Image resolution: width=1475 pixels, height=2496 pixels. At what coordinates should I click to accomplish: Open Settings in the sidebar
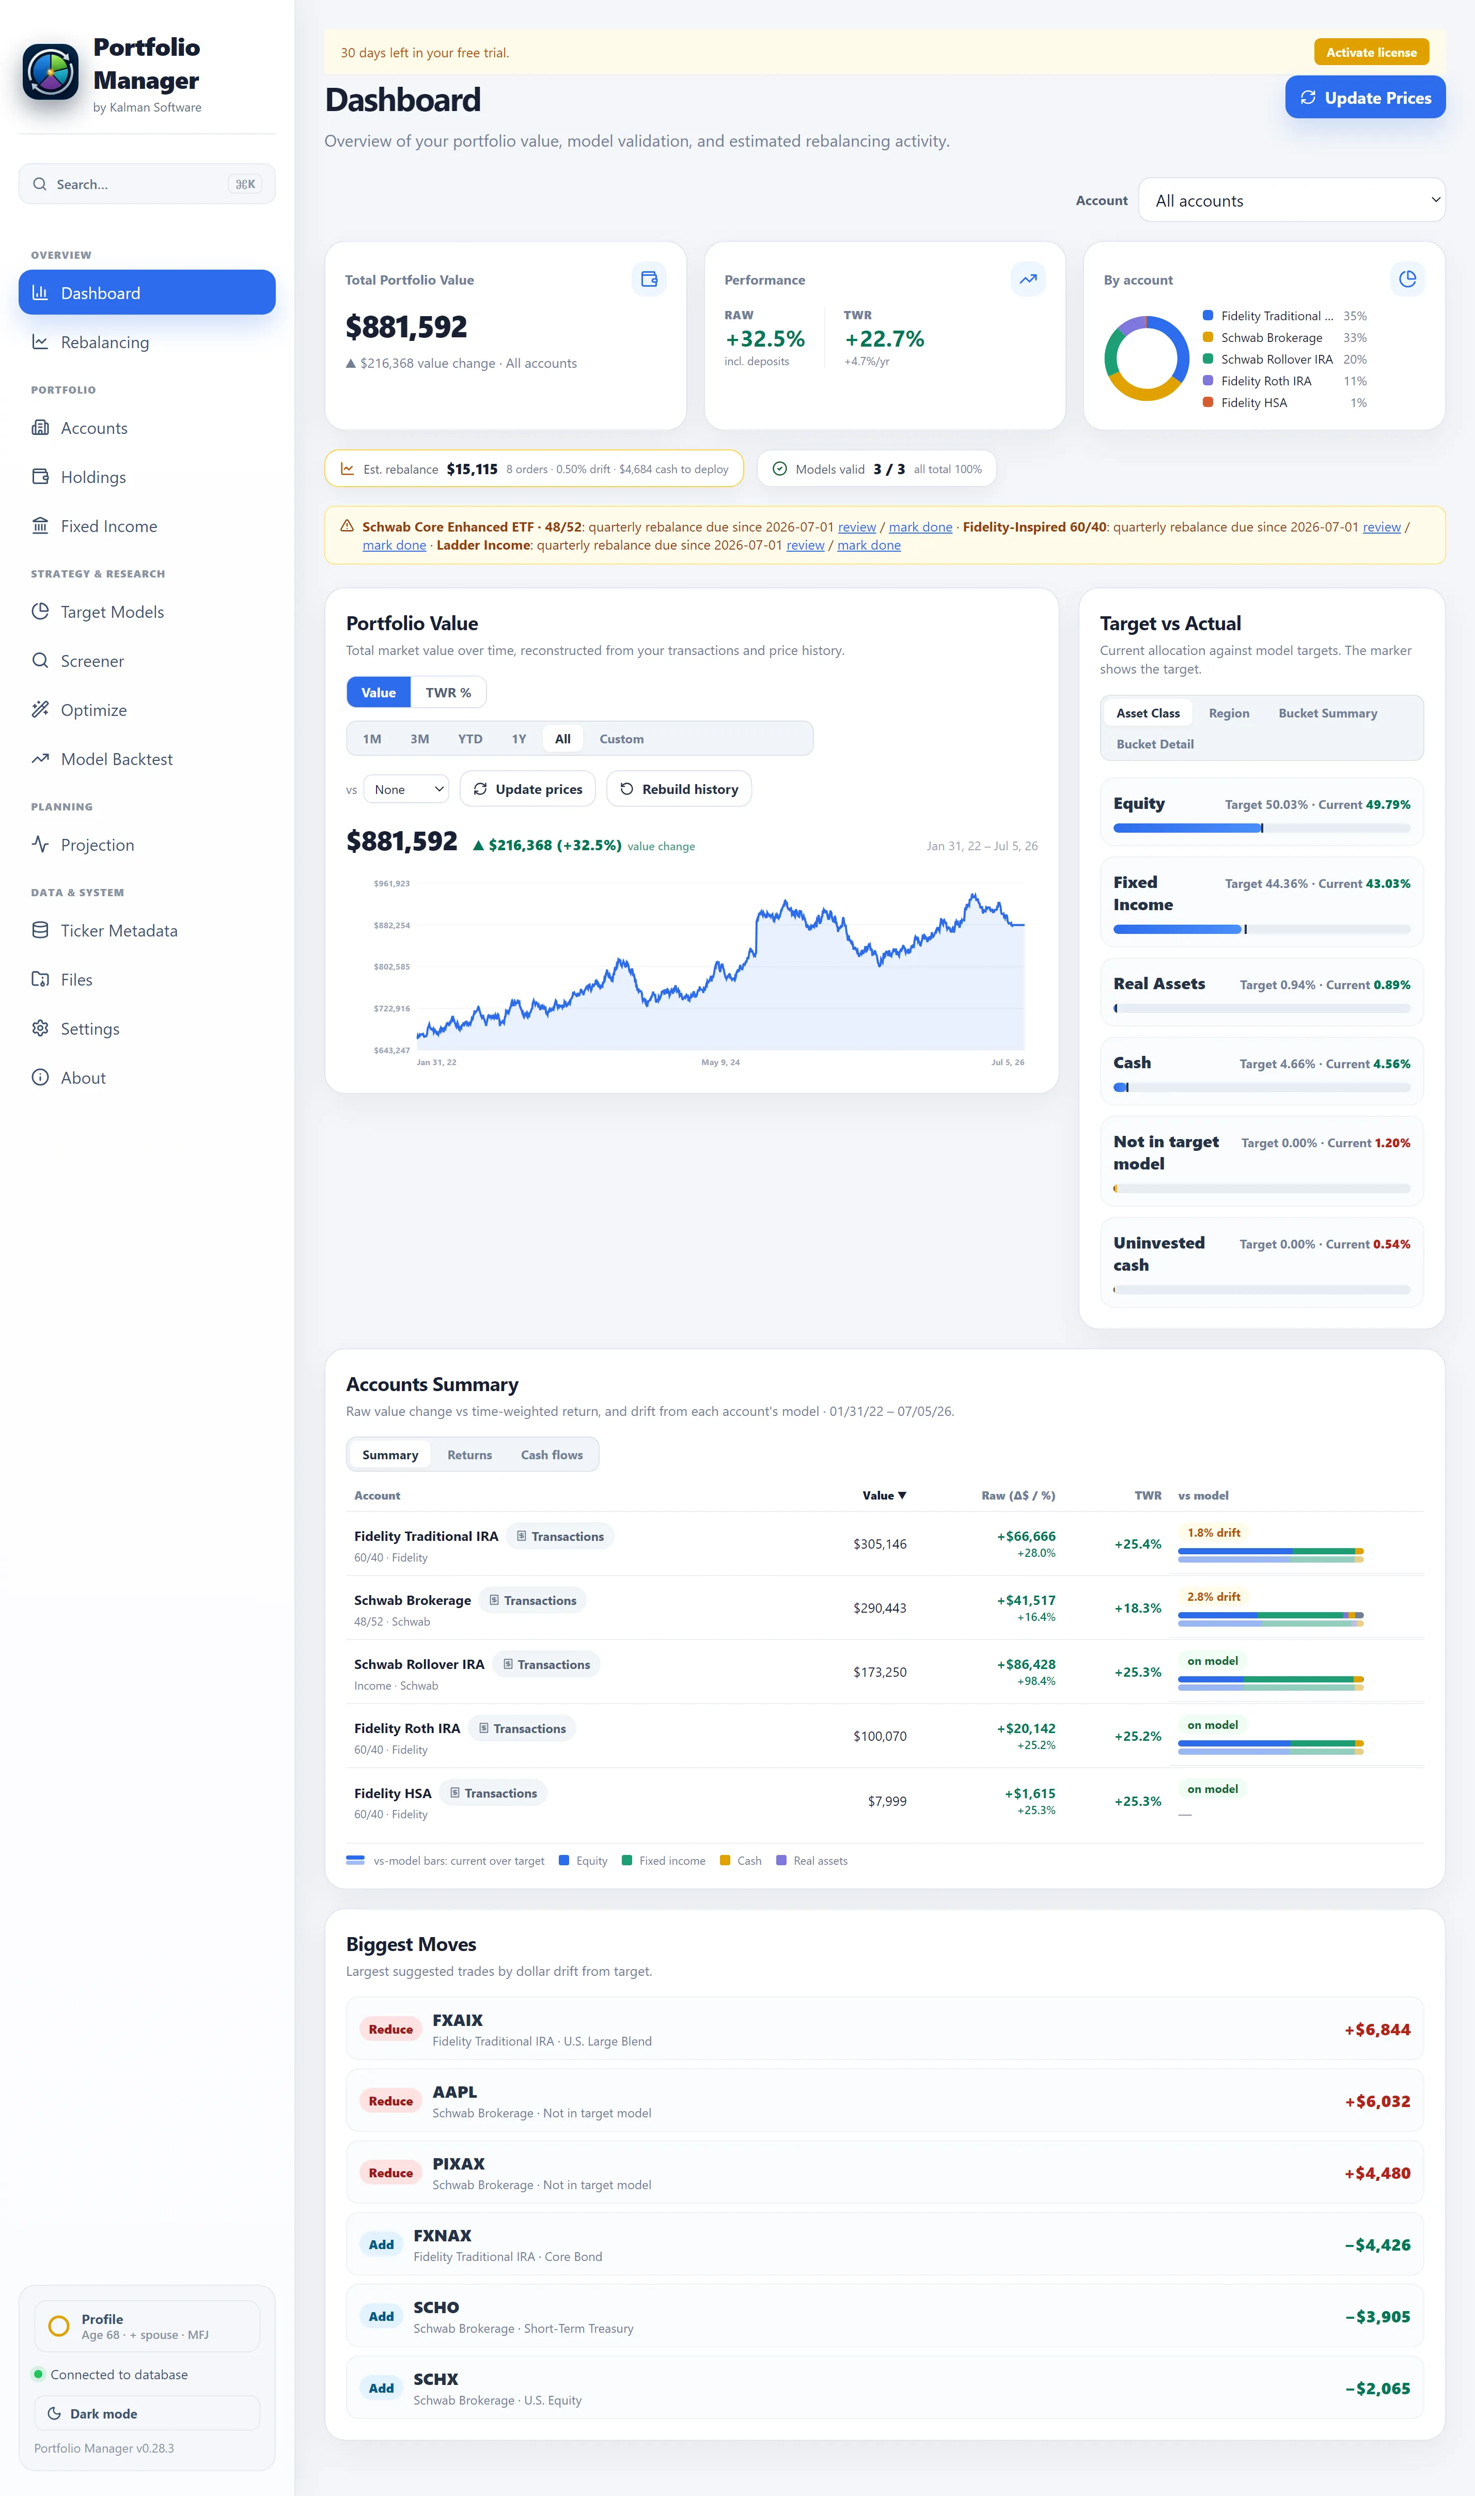147,1029
